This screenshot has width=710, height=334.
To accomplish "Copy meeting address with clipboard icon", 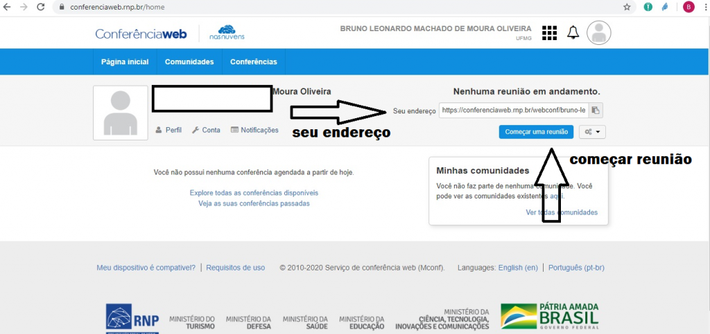I will pos(596,111).
